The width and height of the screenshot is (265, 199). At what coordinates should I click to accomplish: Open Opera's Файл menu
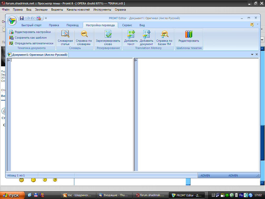(6, 10)
